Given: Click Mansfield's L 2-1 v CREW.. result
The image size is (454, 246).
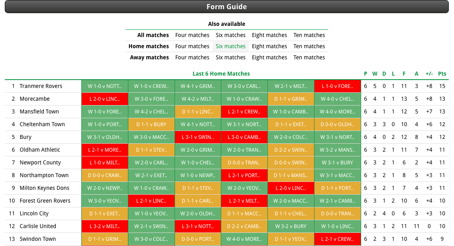Looking at the screenshot, I should click(x=244, y=111).
